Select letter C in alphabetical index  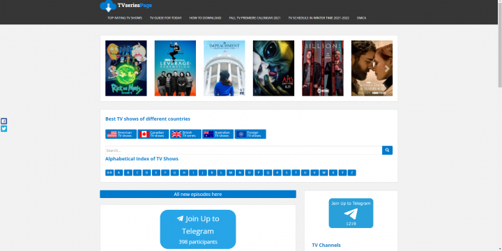point(137,173)
